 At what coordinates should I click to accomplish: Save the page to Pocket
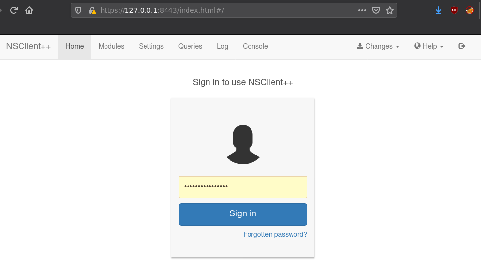click(x=376, y=10)
